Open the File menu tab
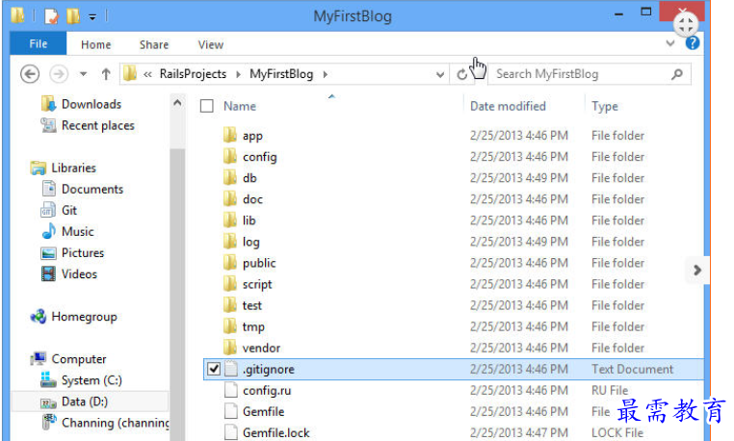Screen dimensions: 734x441 (39, 44)
